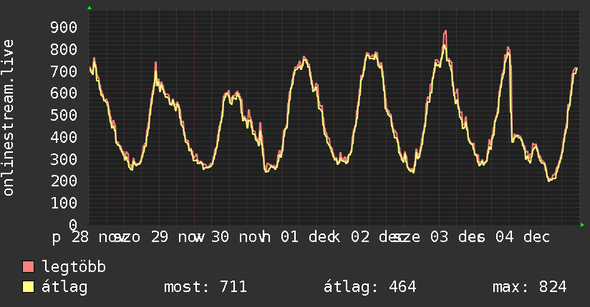Click the '03 dec' x-axis date label
Viewport: 590px width, 307px height.
pyautogui.click(x=456, y=237)
